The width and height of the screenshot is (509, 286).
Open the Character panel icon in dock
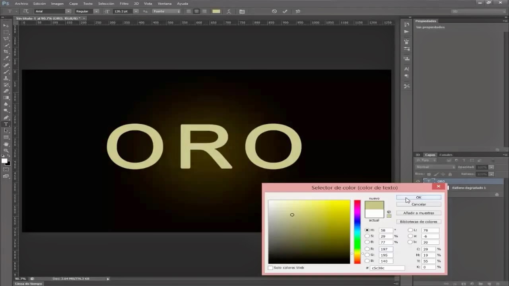coord(406,69)
